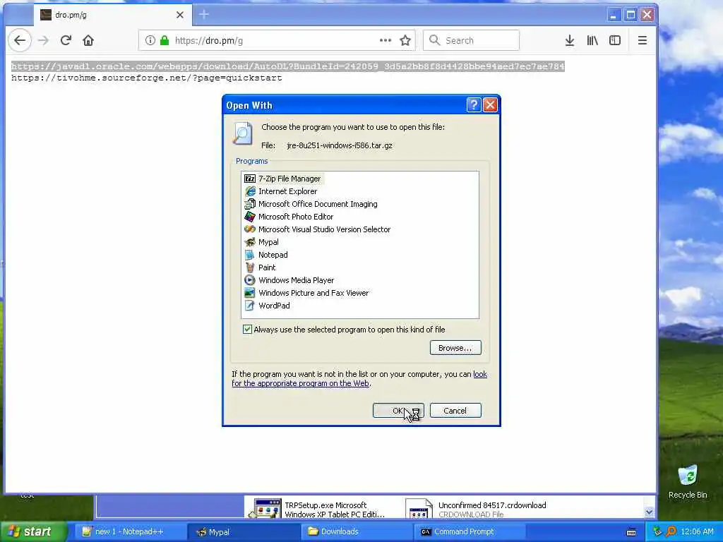
Task: Toggle Always use the selected program checkbox
Action: coord(248,329)
